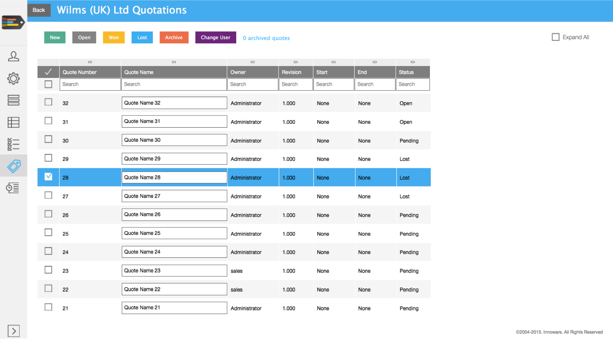This screenshot has height=339, width=613.
Task: Open the table grid icon in sidebar
Action: pos(13,122)
